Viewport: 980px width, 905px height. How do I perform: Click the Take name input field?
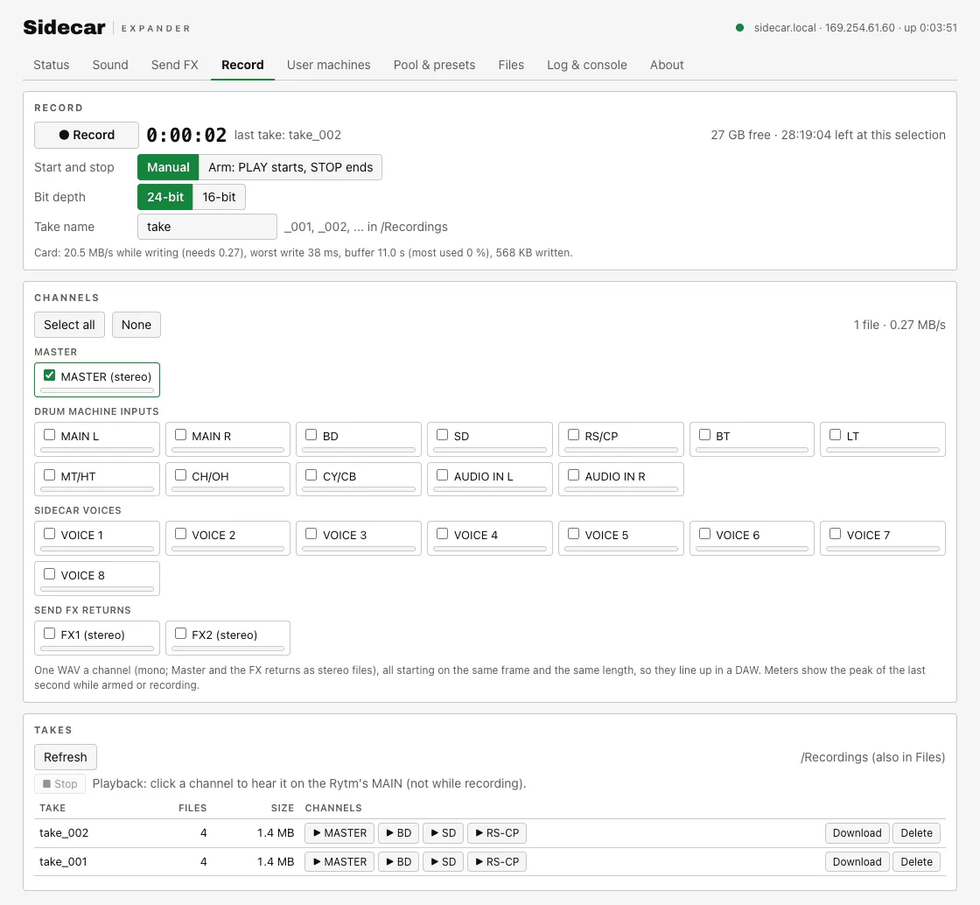(206, 227)
